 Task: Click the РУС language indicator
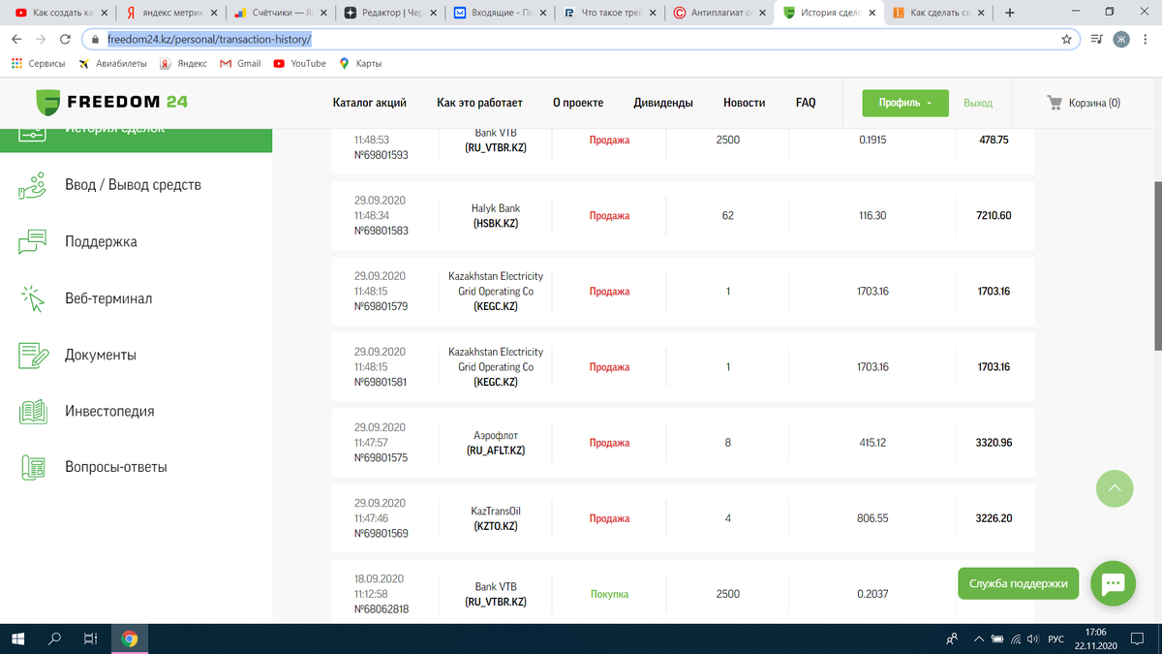tap(1056, 639)
